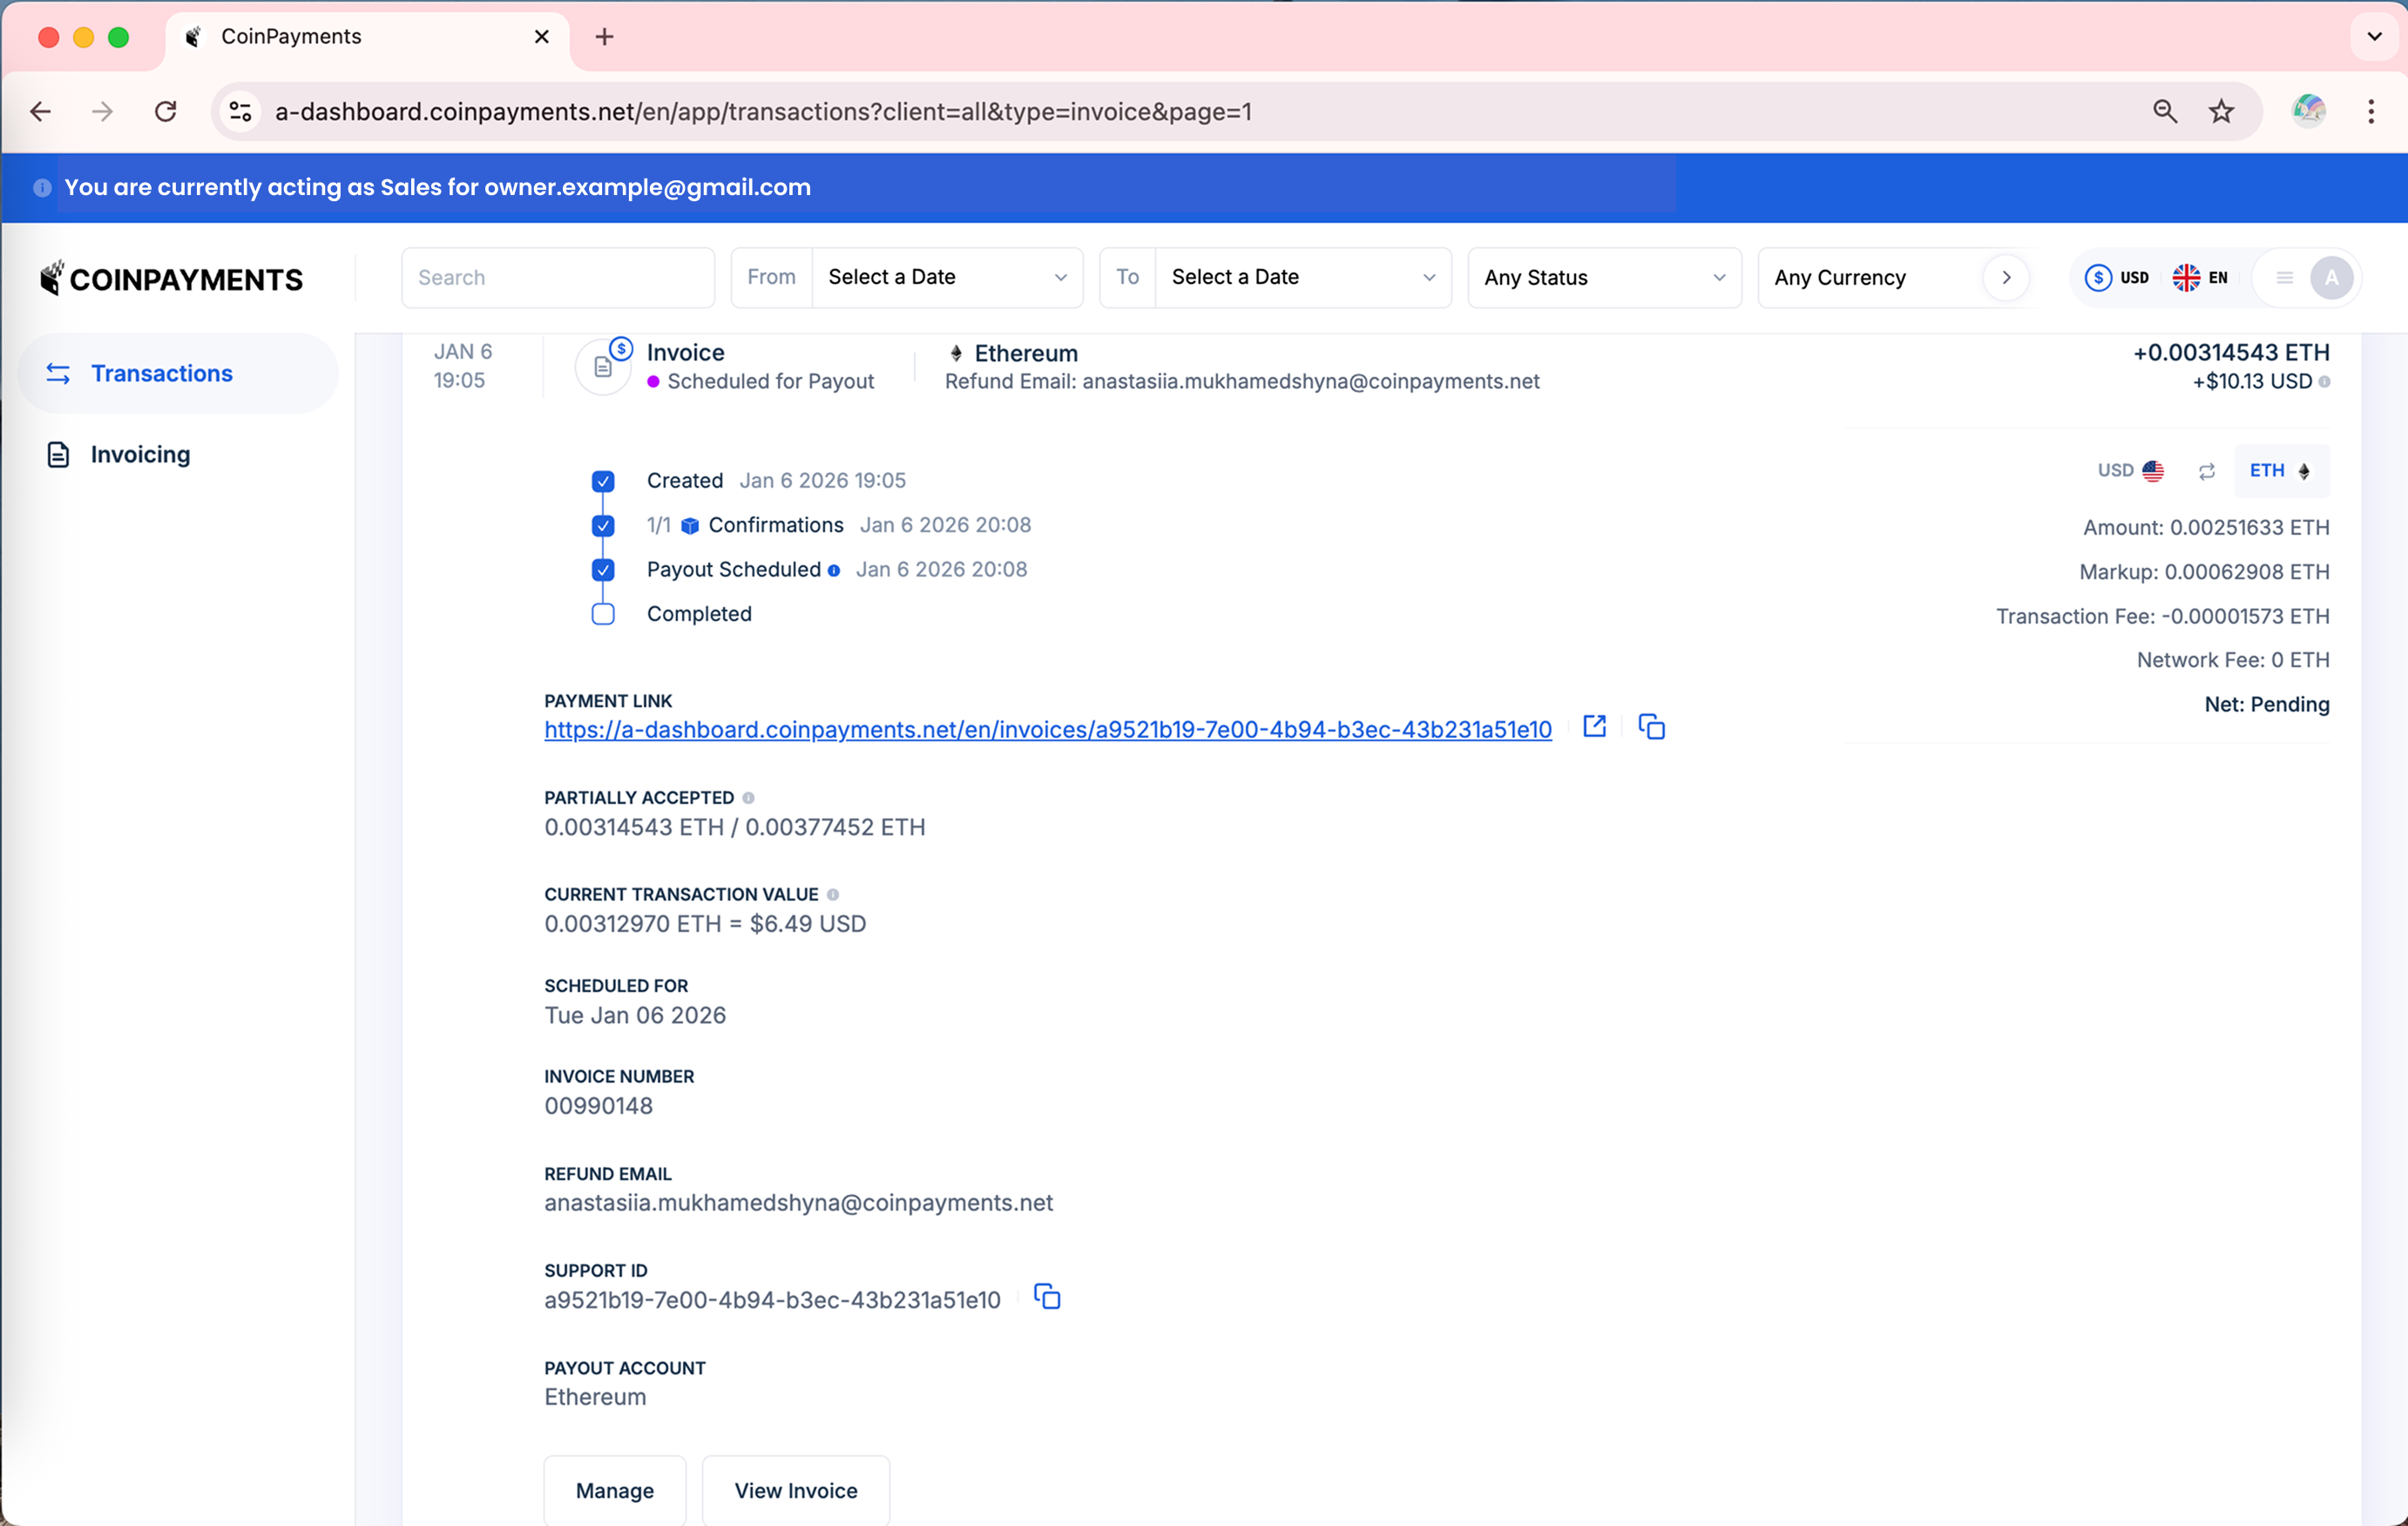Open the EN language selector

pyautogui.click(x=2199, y=278)
